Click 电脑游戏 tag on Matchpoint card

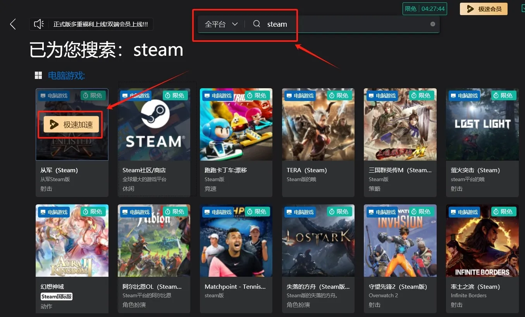[x=218, y=212]
